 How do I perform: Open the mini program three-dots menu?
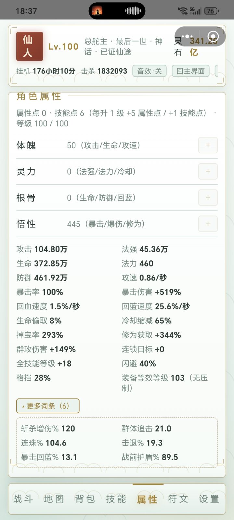(x=187, y=37)
